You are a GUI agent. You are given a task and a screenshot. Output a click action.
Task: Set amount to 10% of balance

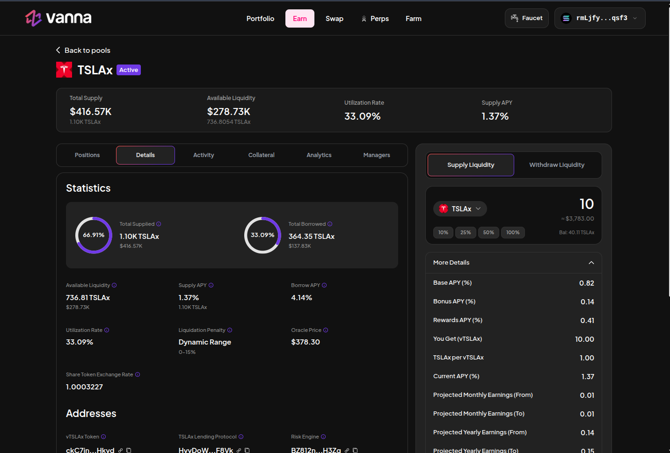[443, 232]
